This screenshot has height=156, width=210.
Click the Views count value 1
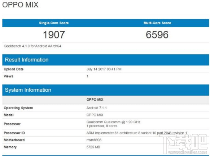(87, 76)
